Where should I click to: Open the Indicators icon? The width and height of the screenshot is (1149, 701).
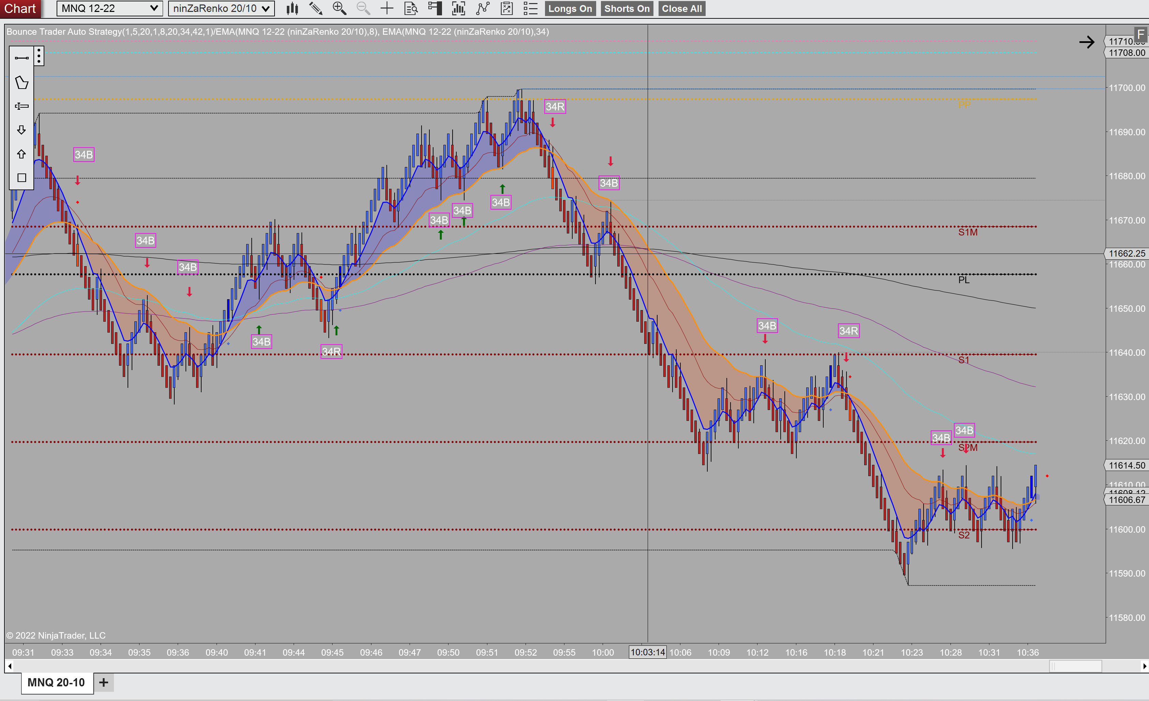[x=483, y=9]
